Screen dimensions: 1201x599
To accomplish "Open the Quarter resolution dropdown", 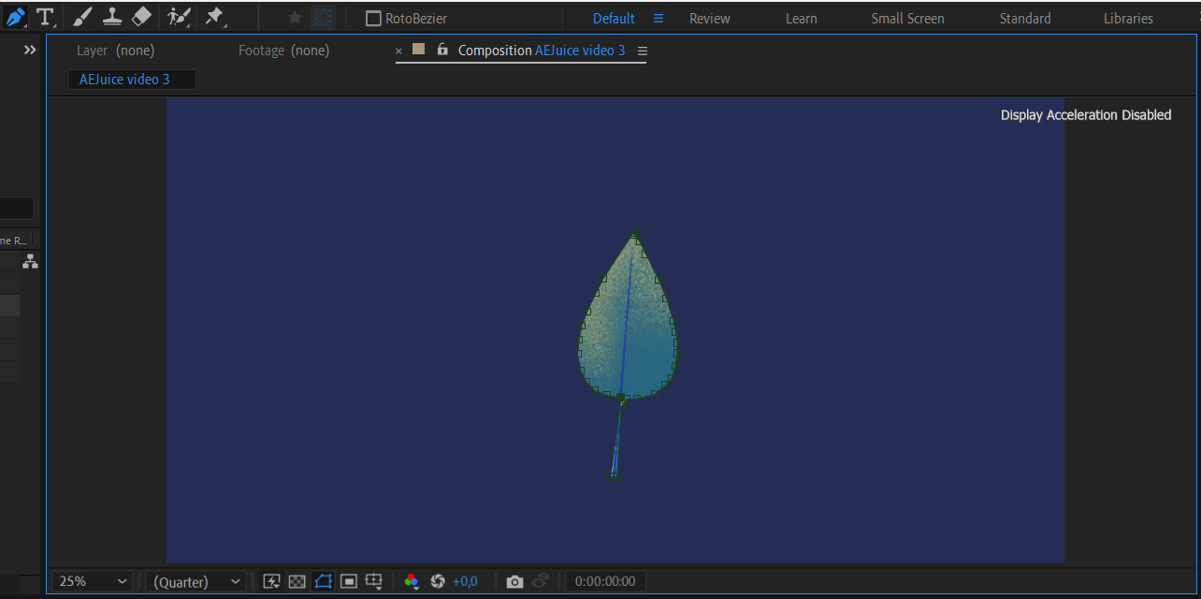I will click(195, 581).
